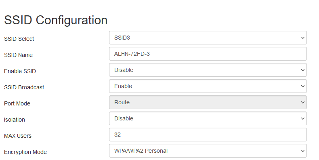319x160 pixels.
Task: Click the Encryption Mode label
Action: (x=25, y=152)
